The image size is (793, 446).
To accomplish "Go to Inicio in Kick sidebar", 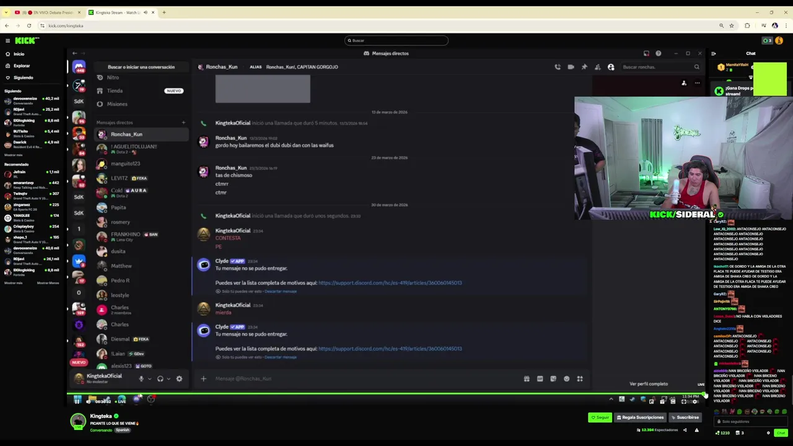I will click(x=19, y=54).
